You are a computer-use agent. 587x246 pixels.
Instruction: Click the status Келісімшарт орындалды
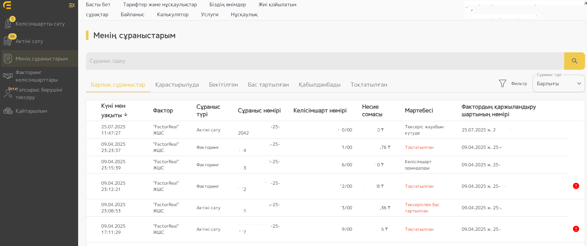(418, 165)
